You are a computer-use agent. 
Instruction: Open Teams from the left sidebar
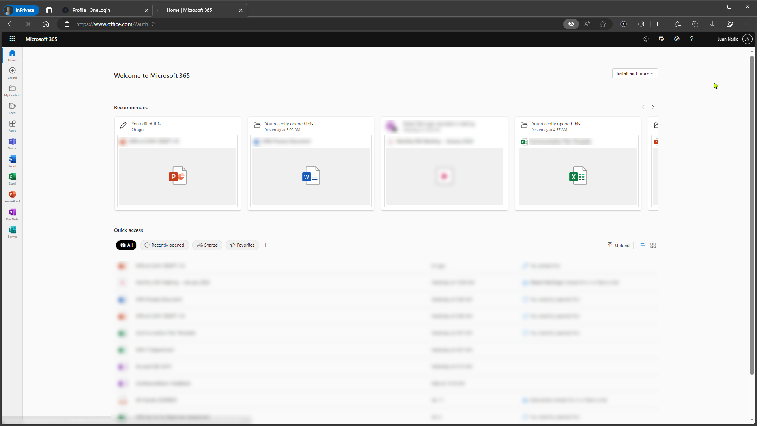12,144
